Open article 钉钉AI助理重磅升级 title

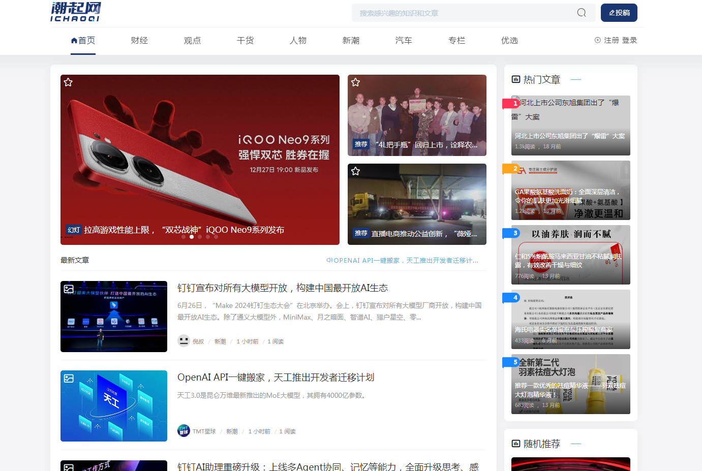tap(328, 466)
